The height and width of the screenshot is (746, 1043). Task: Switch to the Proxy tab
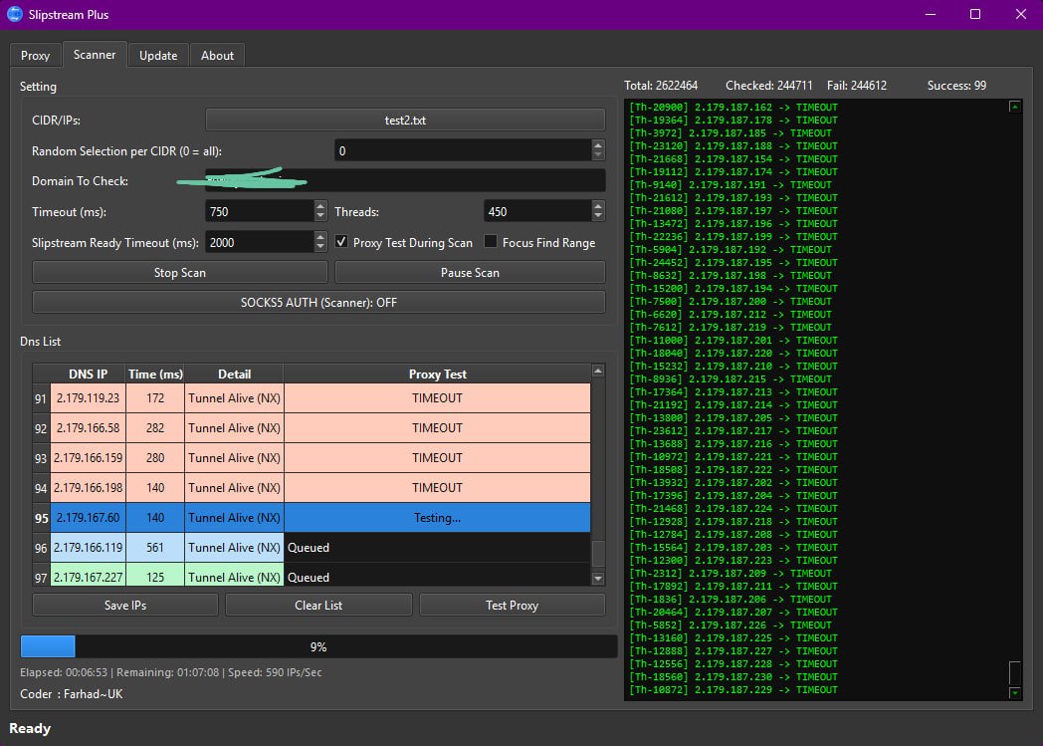[x=35, y=55]
